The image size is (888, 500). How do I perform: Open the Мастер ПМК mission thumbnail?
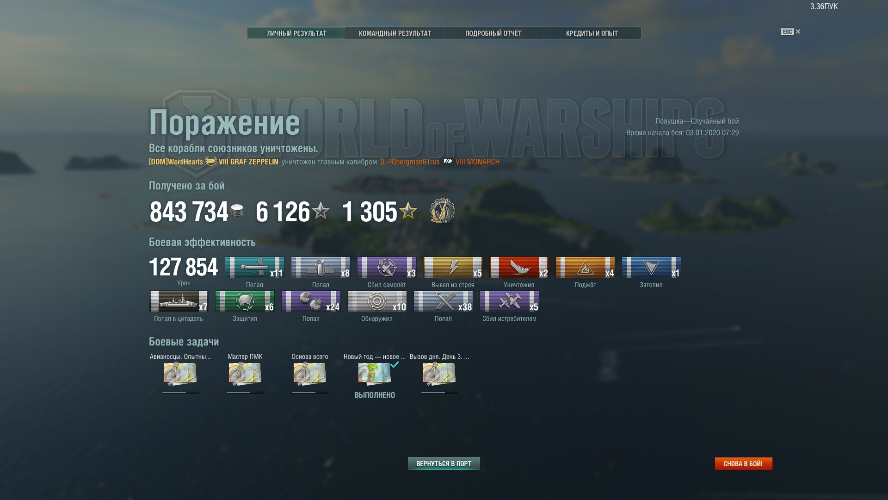245,374
